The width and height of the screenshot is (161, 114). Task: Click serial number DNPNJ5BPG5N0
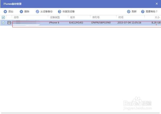(101, 23)
